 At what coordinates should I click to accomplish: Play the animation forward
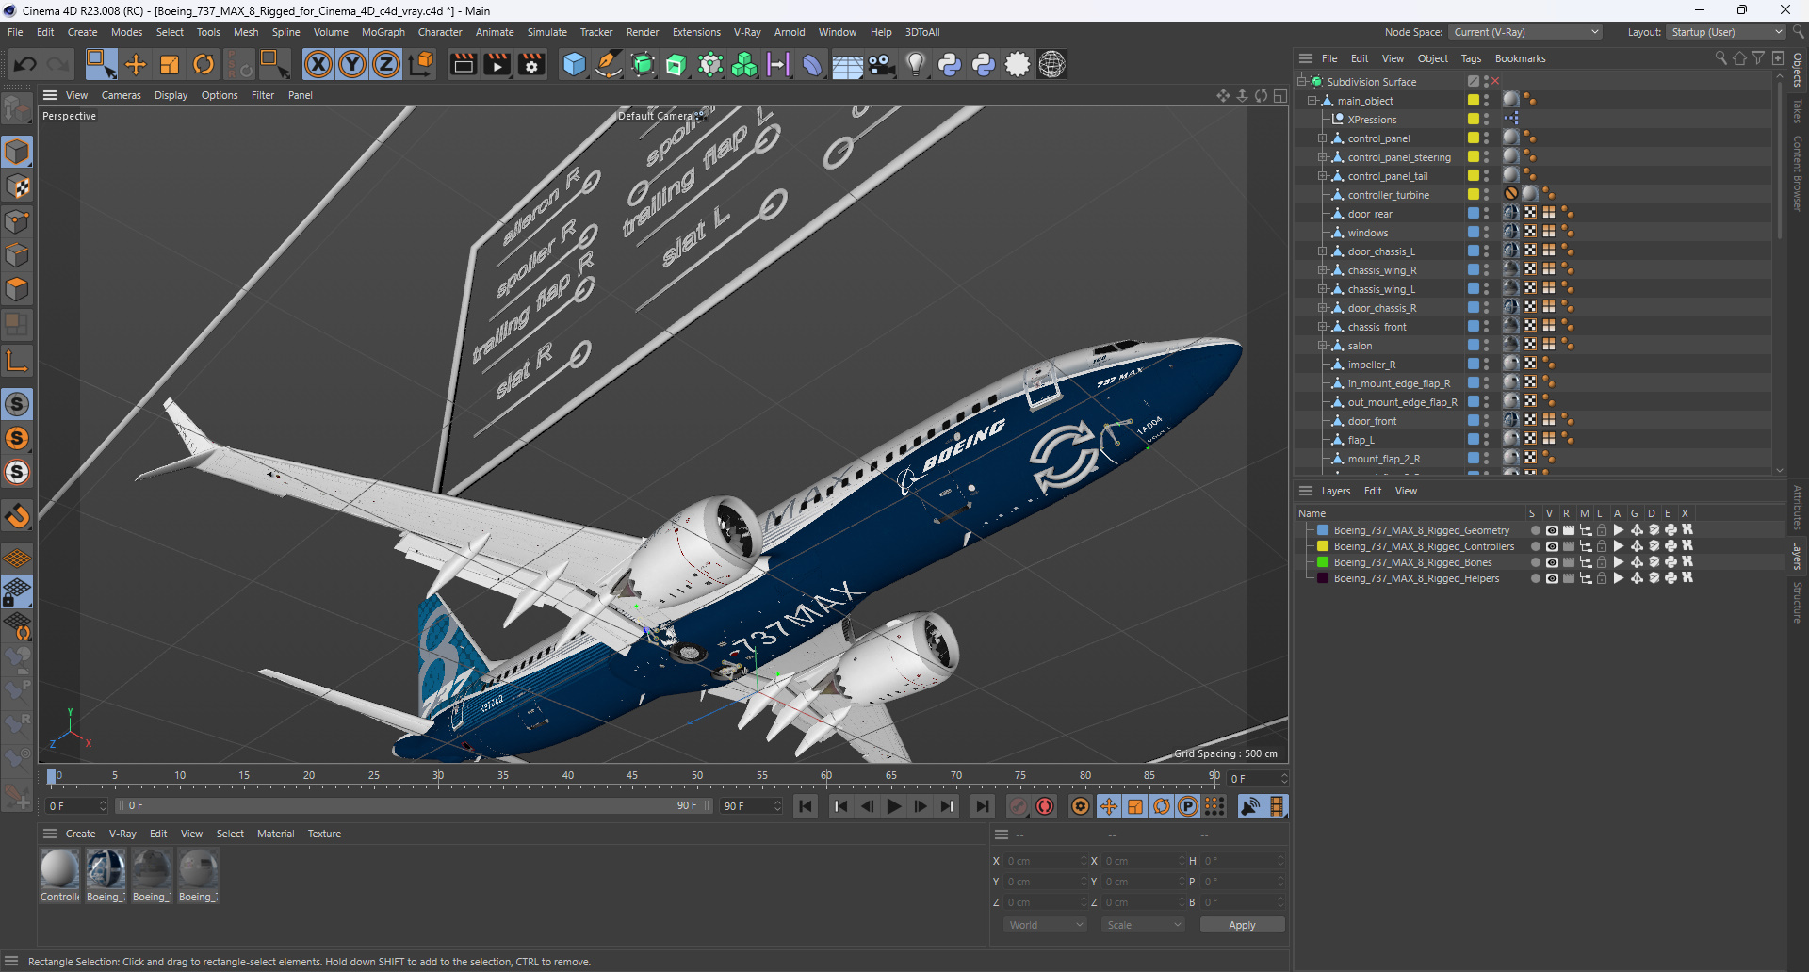pos(893,806)
